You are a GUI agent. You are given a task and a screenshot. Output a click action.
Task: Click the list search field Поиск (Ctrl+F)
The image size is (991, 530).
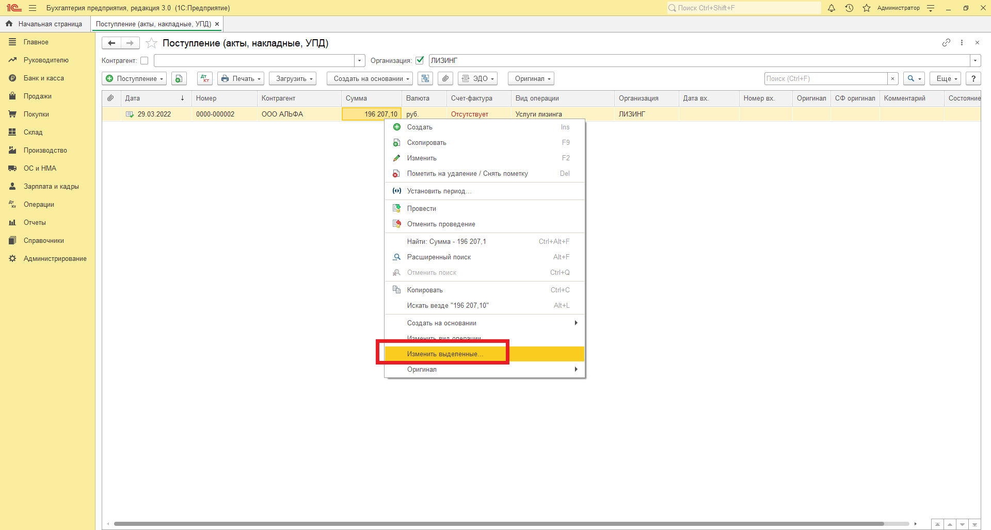(x=825, y=78)
